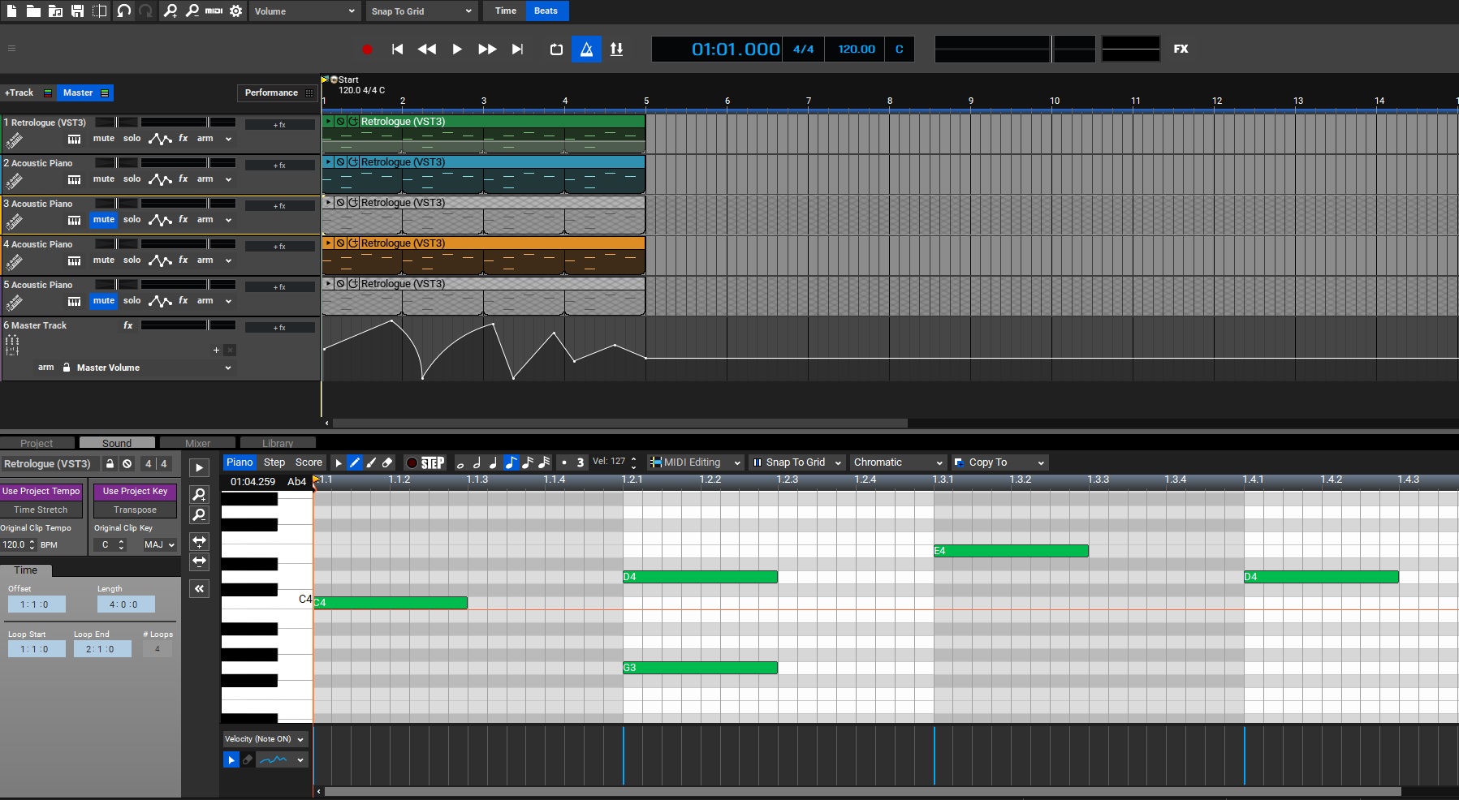
Task: Click +fx slot for track 2
Action: click(279, 165)
